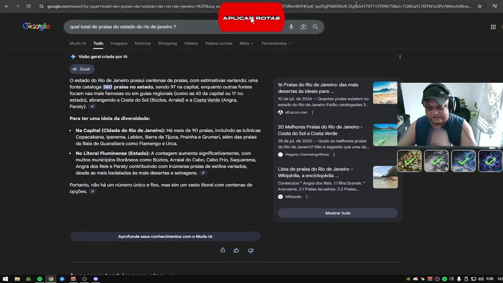This screenshot has height=283, width=503.
Task: Open the beach thumbnail beside all.accor.com result
Action: point(385,93)
